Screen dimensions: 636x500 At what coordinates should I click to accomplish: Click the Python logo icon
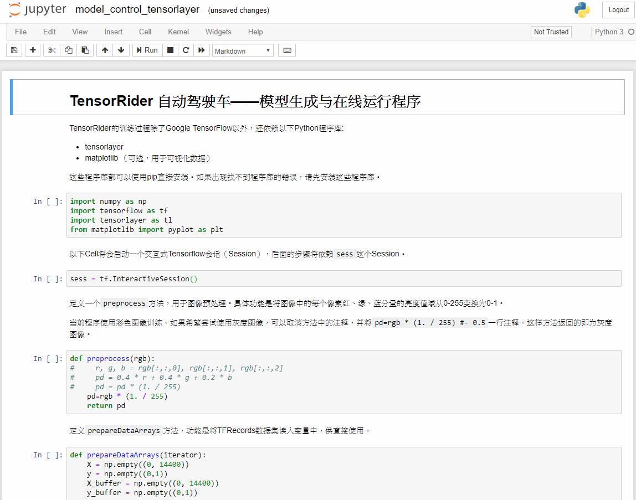coord(582,10)
